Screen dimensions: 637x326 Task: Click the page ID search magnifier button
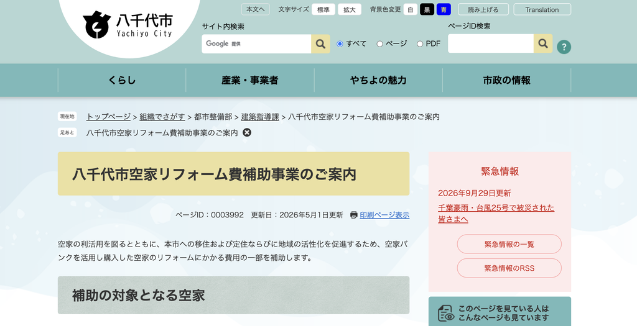pos(542,43)
